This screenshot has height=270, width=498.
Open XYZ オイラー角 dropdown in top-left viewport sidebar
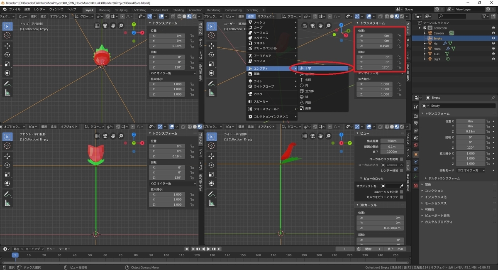[173, 73]
